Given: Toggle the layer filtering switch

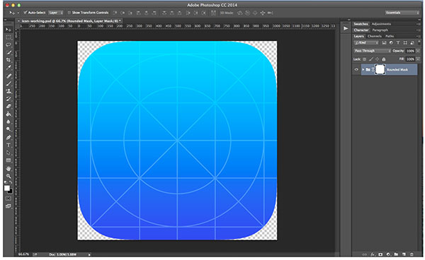Looking at the screenshot, I should (419, 42).
